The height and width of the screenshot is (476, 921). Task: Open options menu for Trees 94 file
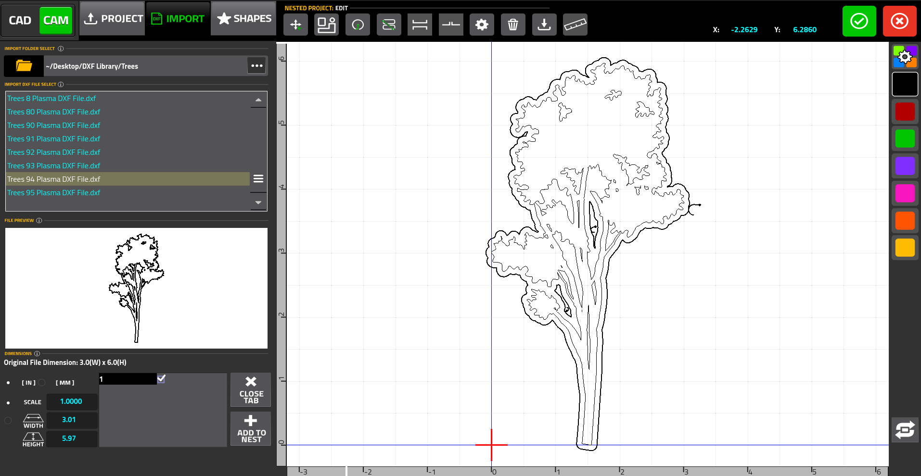(258, 178)
